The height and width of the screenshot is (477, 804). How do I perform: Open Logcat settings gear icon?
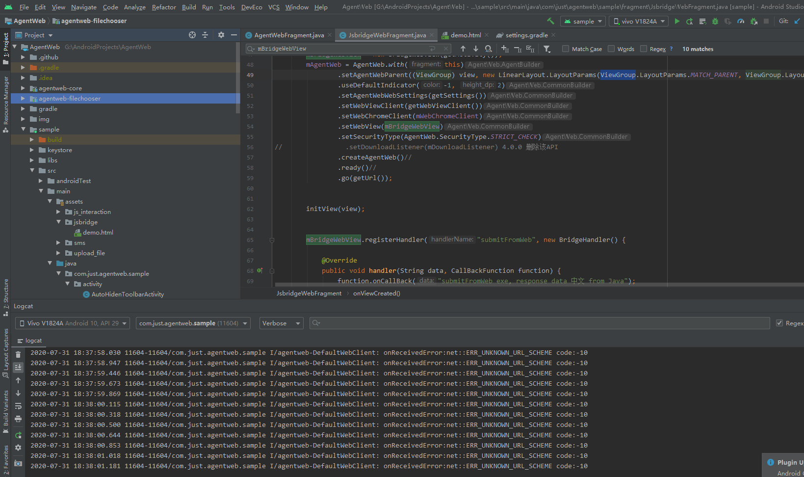point(18,448)
